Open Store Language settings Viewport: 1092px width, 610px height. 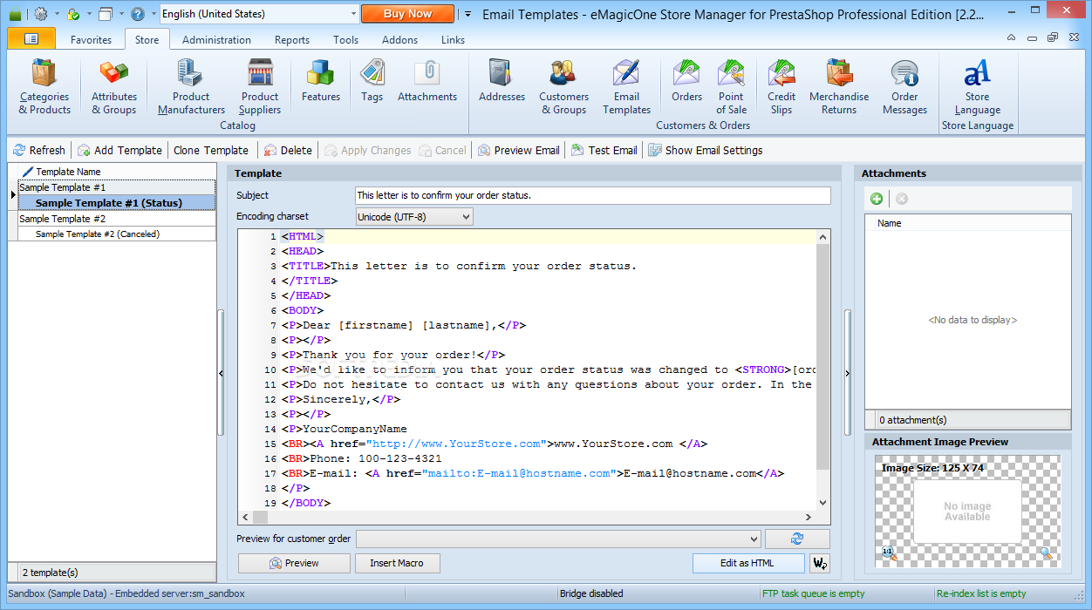point(977,86)
